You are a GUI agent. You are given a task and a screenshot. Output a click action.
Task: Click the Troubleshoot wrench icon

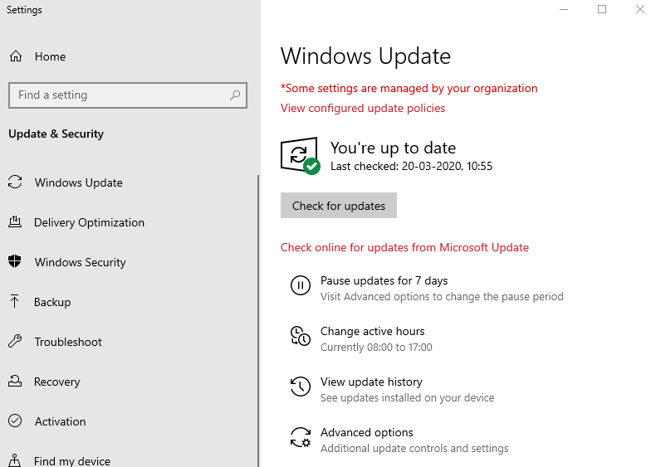[x=15, y=341]
